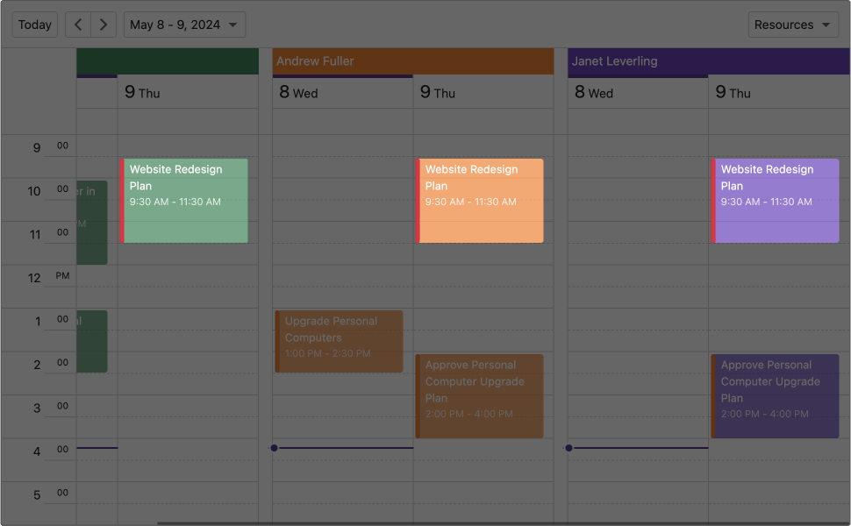Viewport: 851px width, 526px height.
Task: Open Janet Leverling's Website Redesign Plan appointment
Action: [x=775, y=200]
